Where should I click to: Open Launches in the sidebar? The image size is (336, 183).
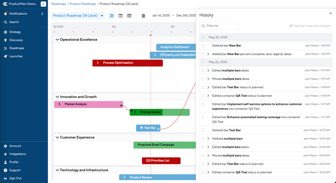(x=16, y=57)
